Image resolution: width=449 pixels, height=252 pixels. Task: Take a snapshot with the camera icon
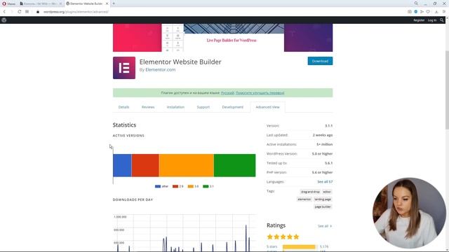point(410,12)
